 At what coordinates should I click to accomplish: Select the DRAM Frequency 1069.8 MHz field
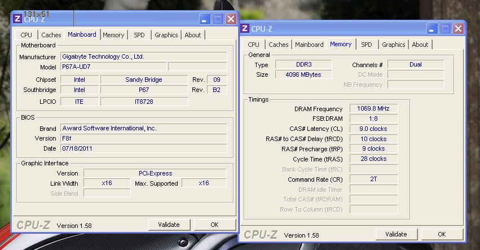373,108
